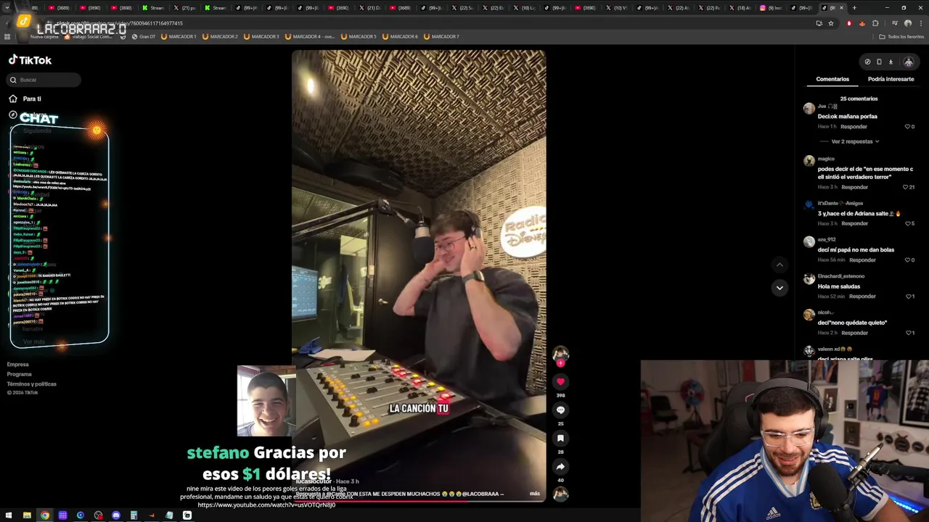Click the compass explore icon in top bar
The width and height of the screenshot is (929, 522).
(x=867, y=62)
